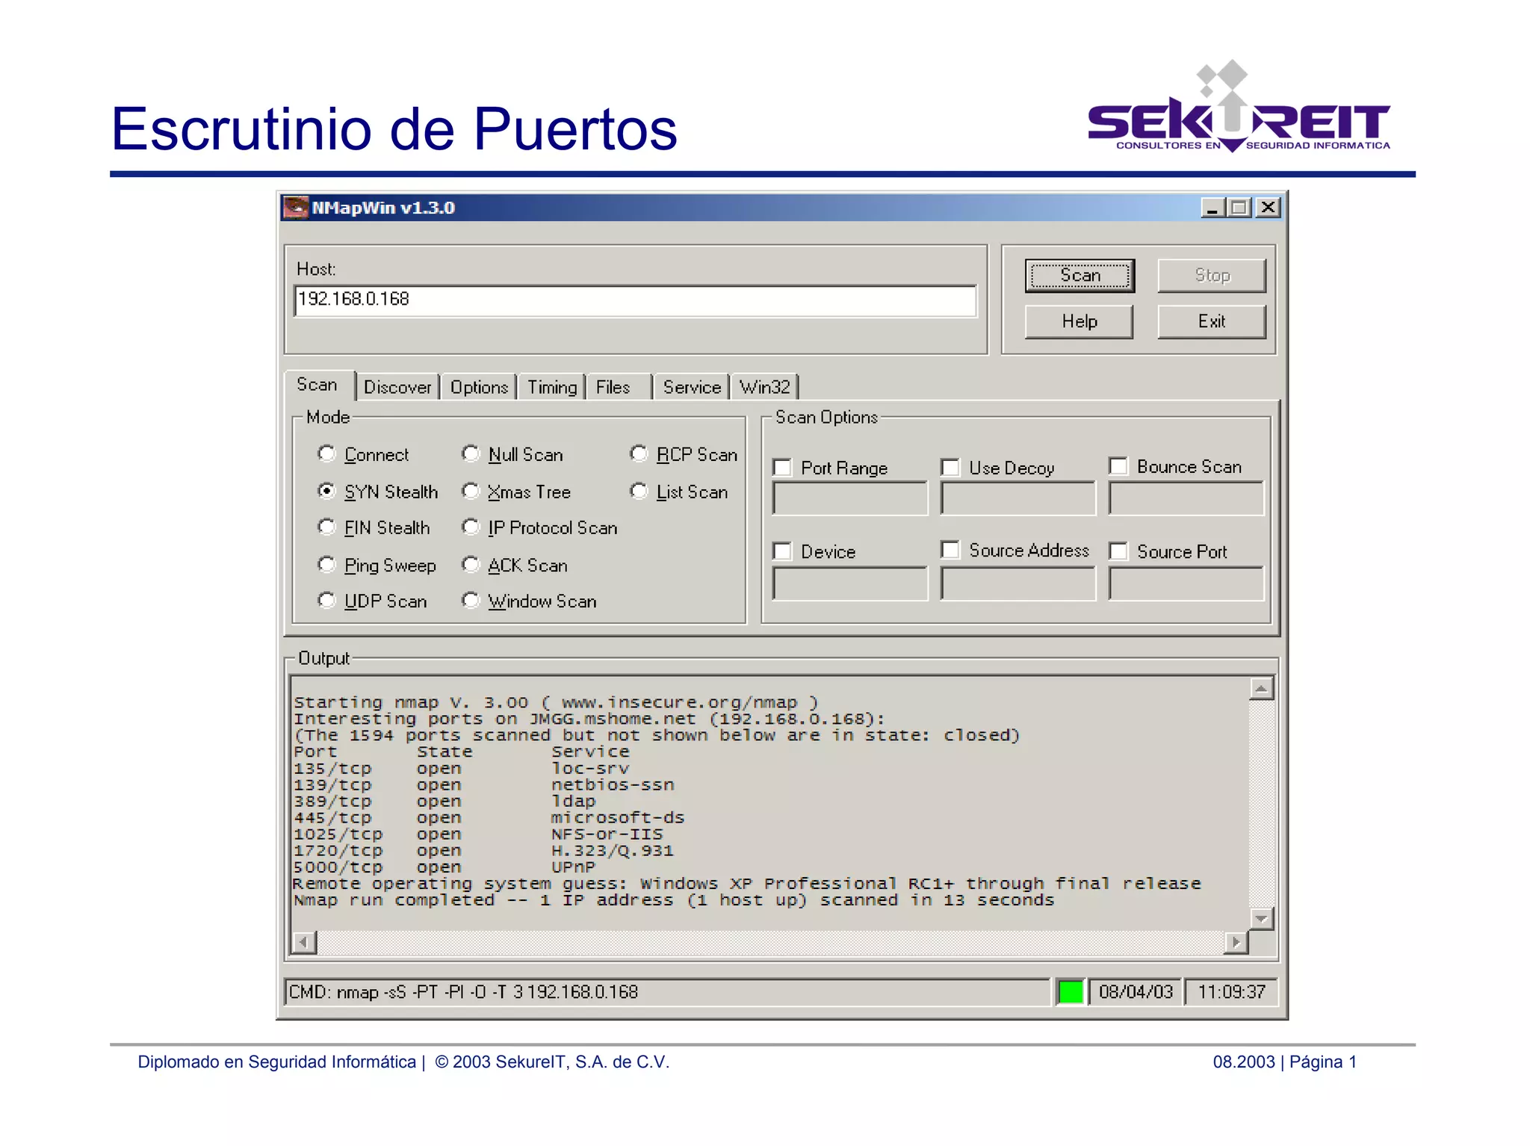The width and height of the screenshot is (1530, 1146).
Task: Open Help with the Help button
Action: point(1080,321)
